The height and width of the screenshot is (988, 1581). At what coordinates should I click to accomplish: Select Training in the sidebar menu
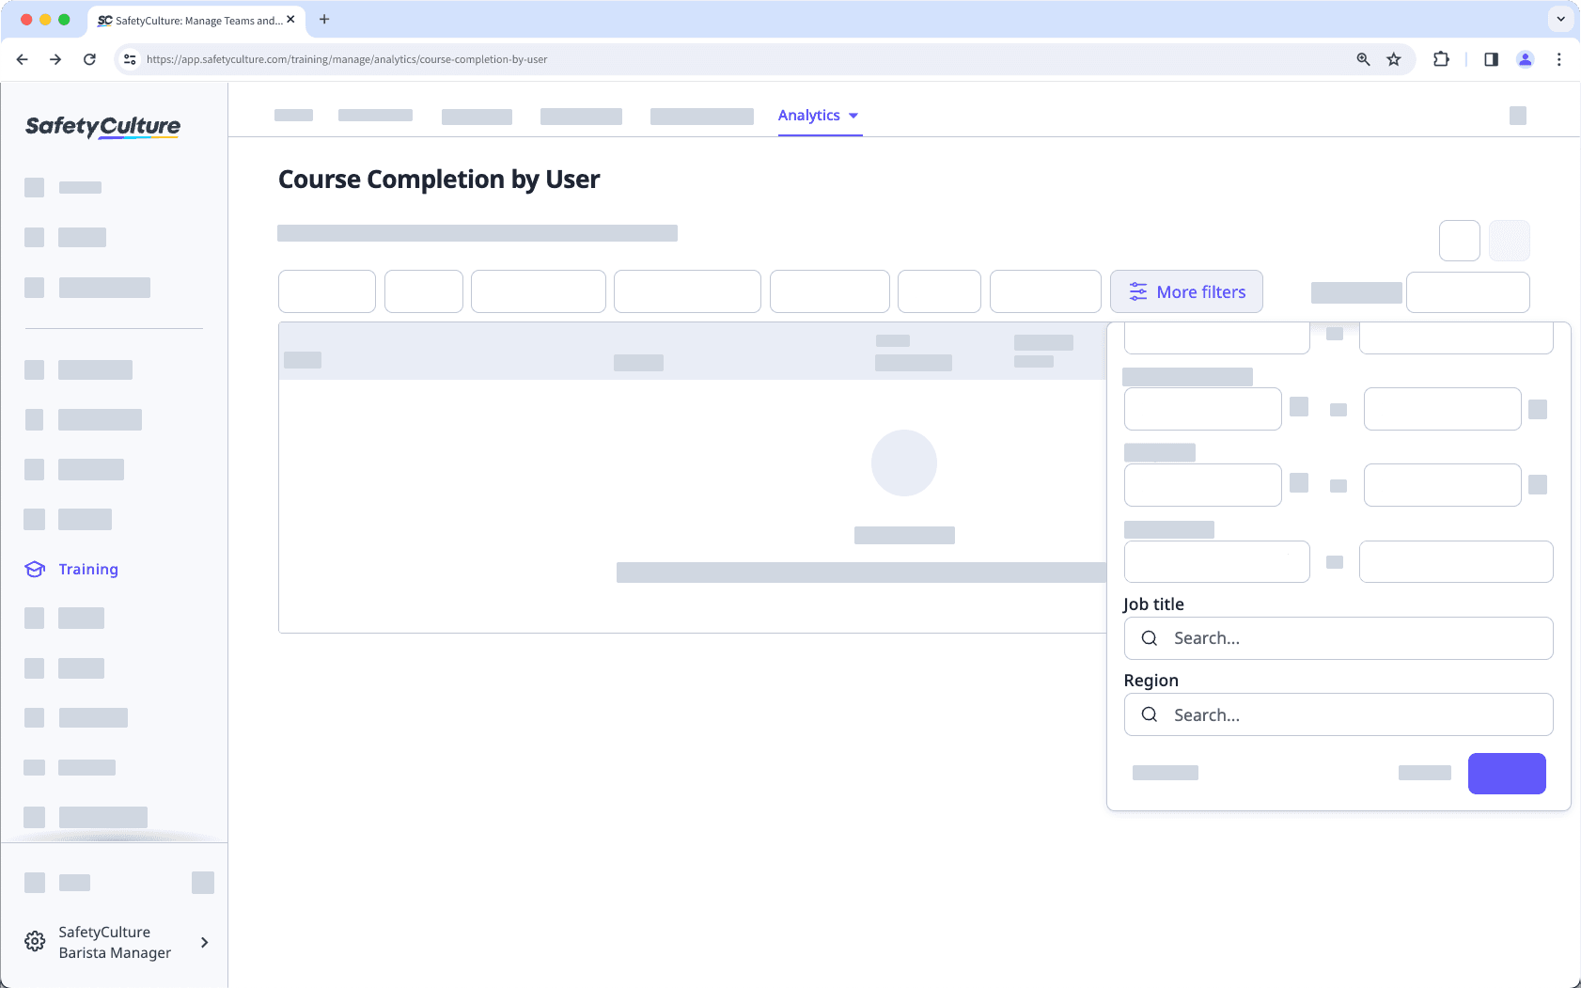pos(88,569)
